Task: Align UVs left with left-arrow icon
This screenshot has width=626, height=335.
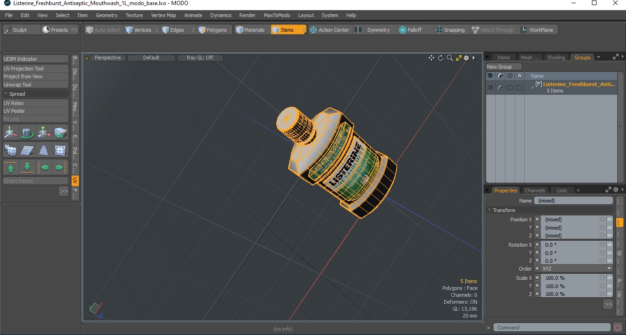Action: pyautogui.click(x=44, y=167)
